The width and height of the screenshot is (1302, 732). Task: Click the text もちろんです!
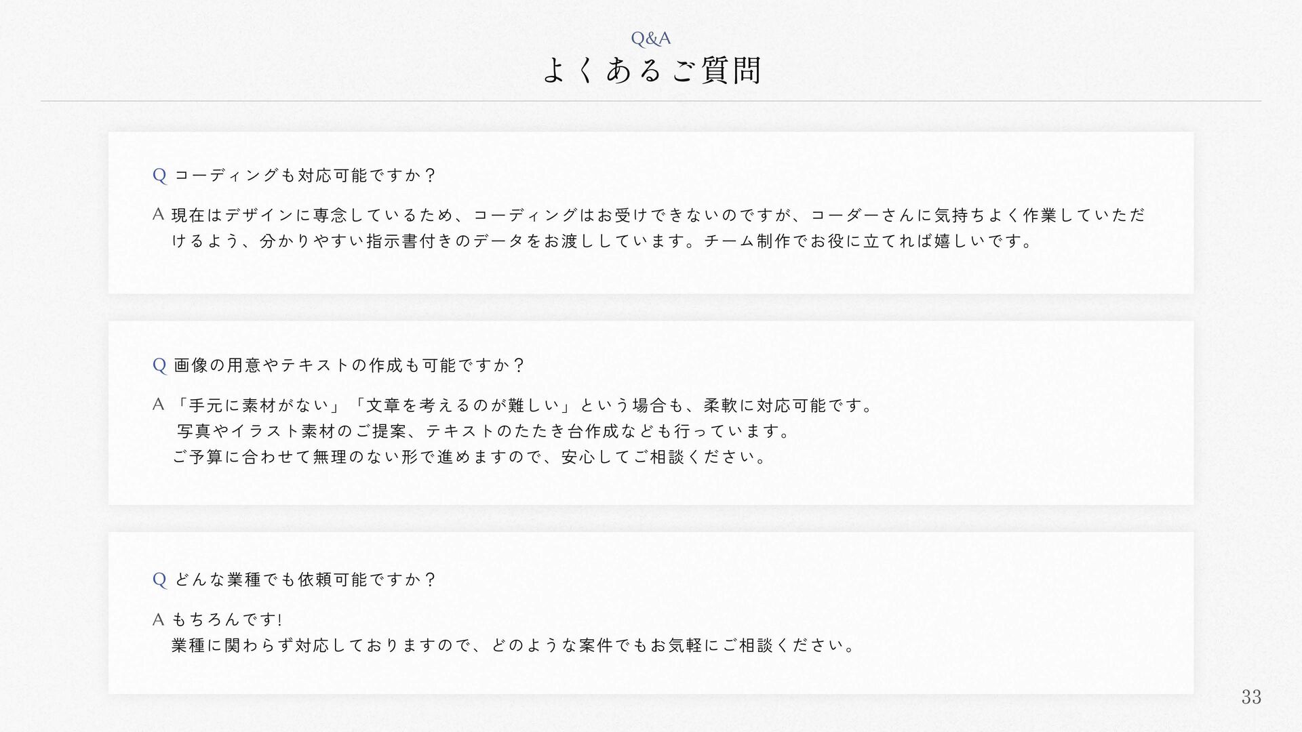[227, 619]
